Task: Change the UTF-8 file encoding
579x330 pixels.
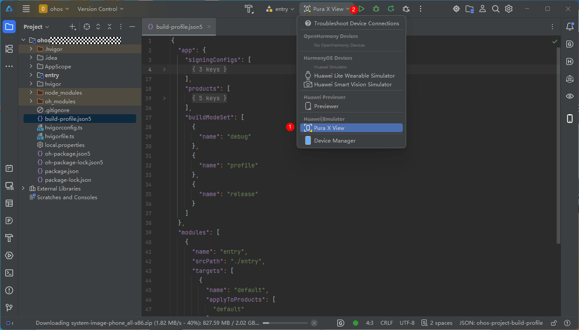Action: coord(407,323)
